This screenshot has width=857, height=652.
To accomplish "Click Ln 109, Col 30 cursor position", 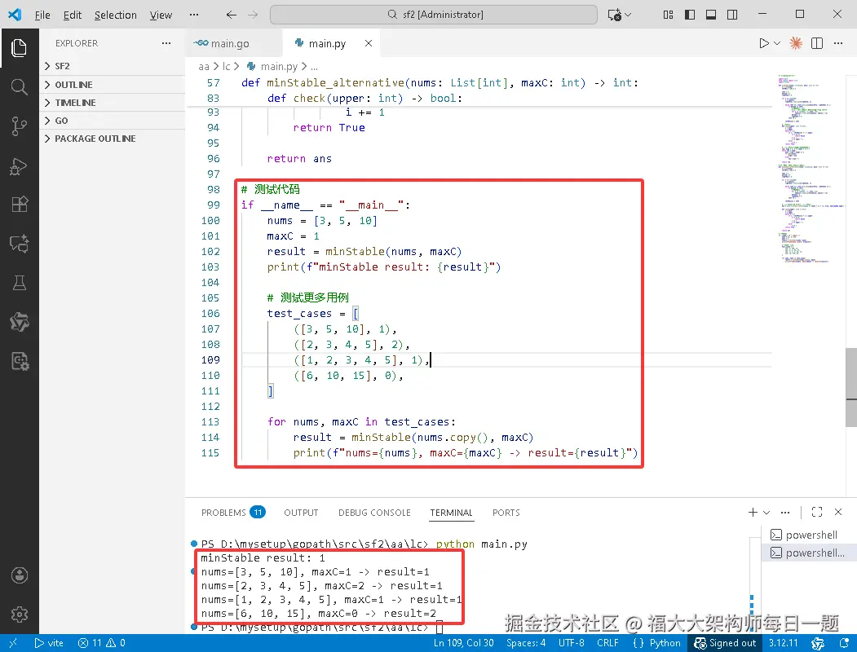I will pyautogui.click(x=463, y=643).
